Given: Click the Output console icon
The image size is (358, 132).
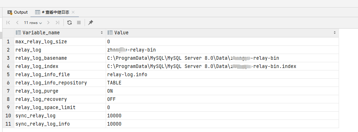Looking at the screenshot, I should tap(10, 12).
